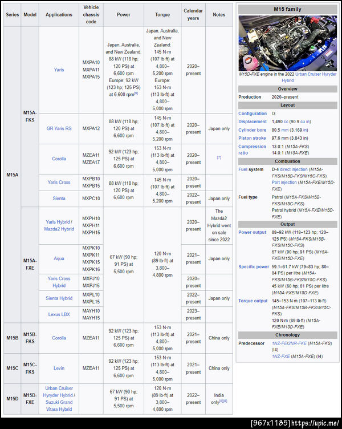Open the Sienta link with chassis MXPC10

(x=59, y=199)
